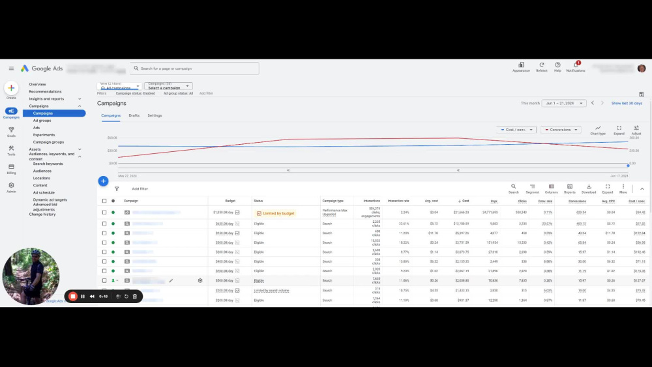Select checkbox of the 2,020 clicks campaign
Image resolution: width=652 pixels, height=367 pixels.
click(104, 271)
